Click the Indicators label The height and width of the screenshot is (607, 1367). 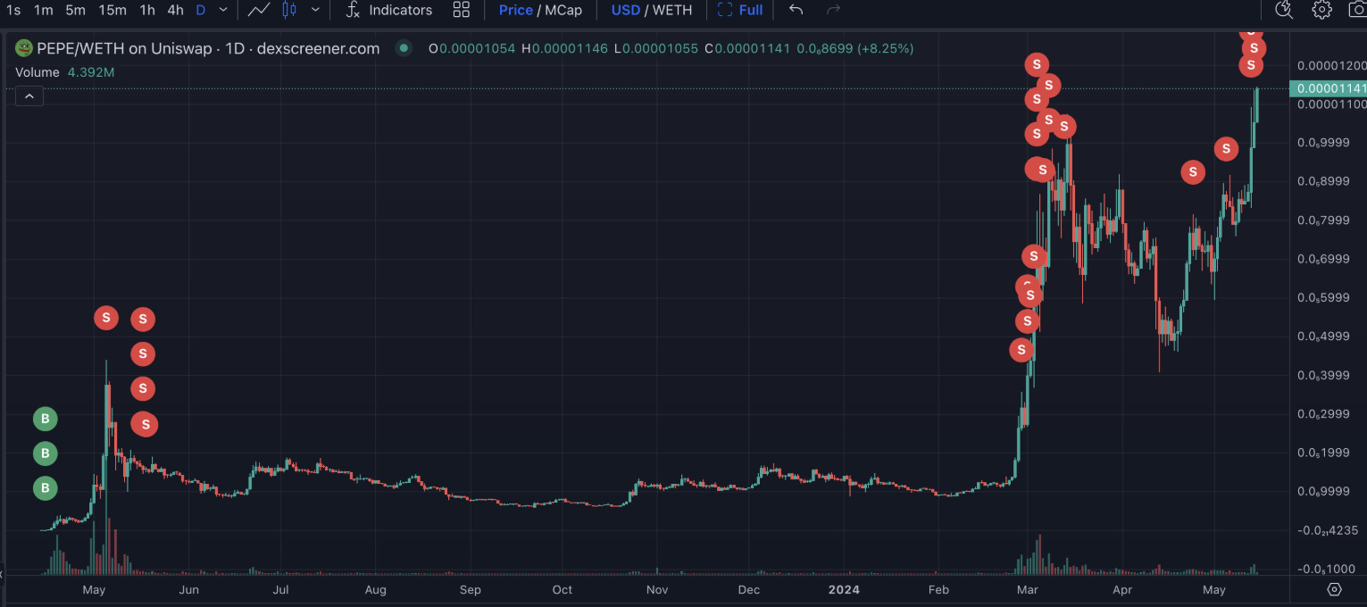pyautogui.click(x=401, y=10)
